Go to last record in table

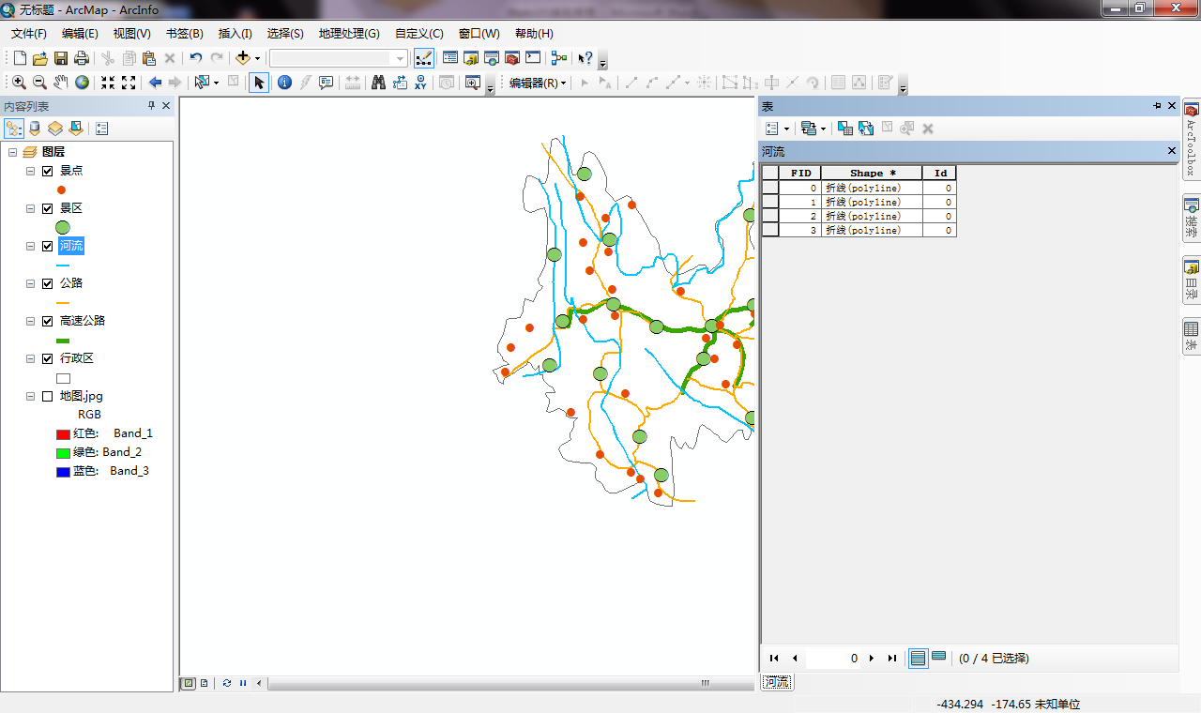891,659
